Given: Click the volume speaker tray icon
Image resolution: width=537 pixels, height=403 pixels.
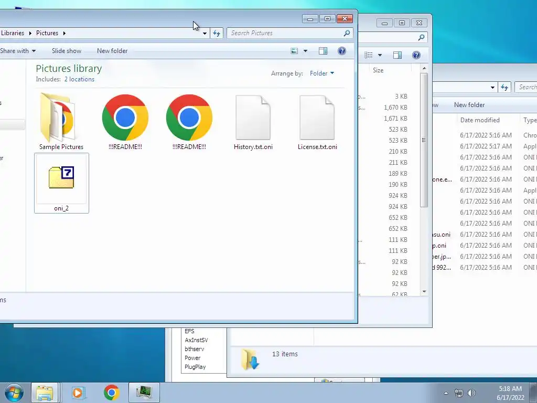Looking at the screenshot, I should 471,393.
